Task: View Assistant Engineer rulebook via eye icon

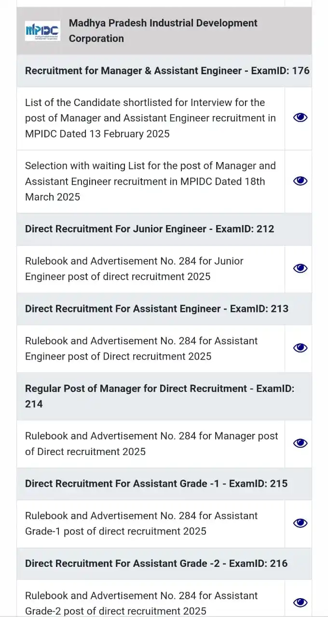Action: 300,348
